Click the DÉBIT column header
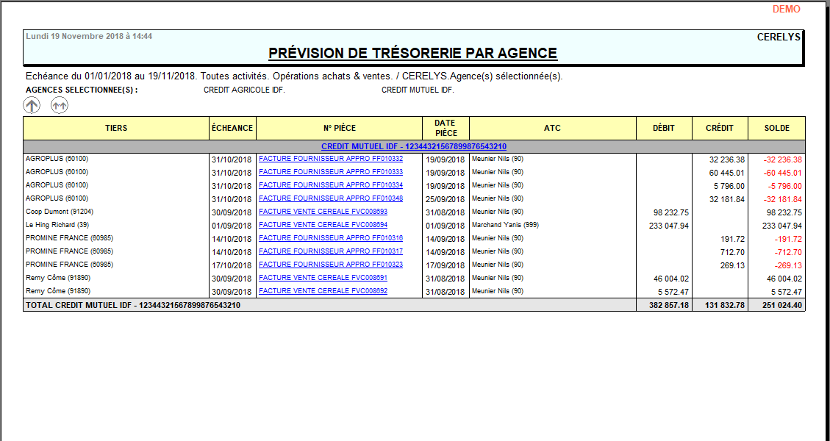Viewport: 830px width, 441px height. point(663,127)
